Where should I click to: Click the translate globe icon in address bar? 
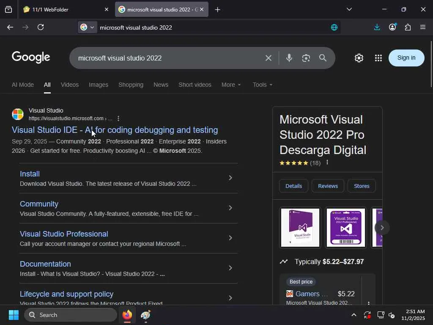tap(334, 28)
